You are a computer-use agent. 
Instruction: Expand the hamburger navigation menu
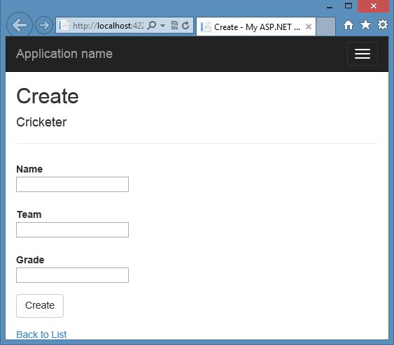point(363,54)
